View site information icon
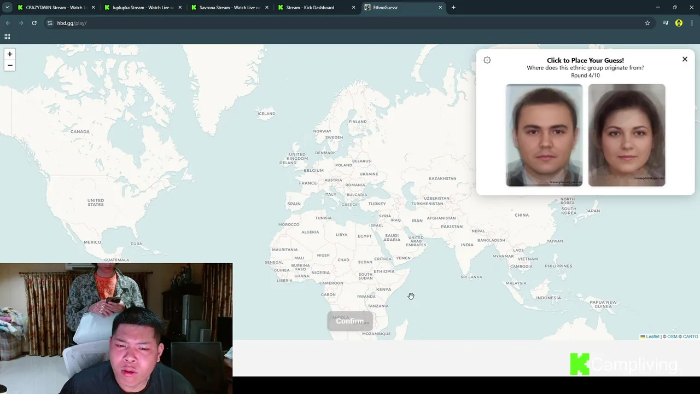The image size is (700, 394). click(50, 23)
